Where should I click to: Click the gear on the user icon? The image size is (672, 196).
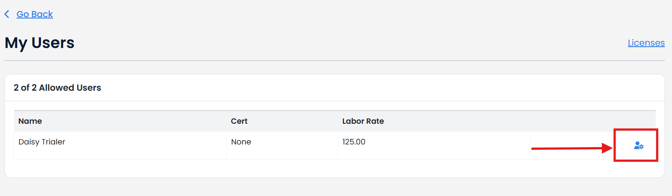642,147
